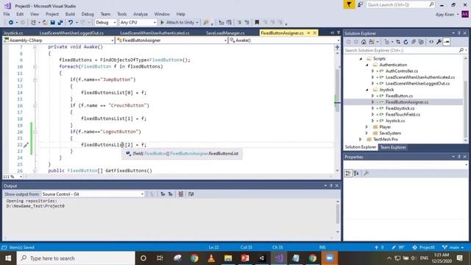Pin the FixedButtonAssigner.cs tab

coord(308,32)
